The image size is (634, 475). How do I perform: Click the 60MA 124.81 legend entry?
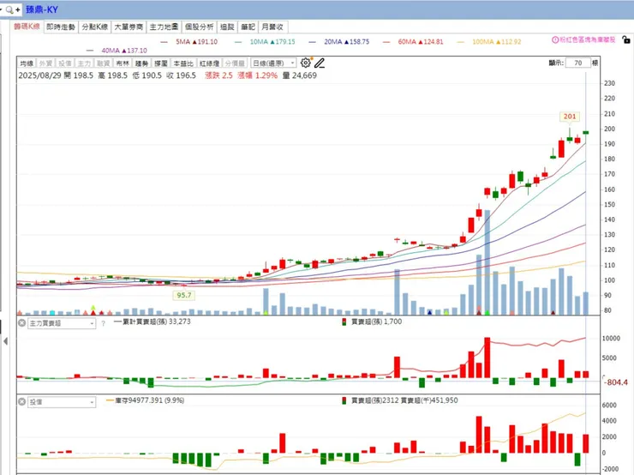tap(413, 42)
